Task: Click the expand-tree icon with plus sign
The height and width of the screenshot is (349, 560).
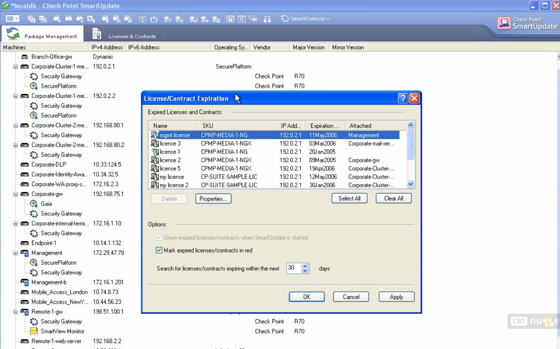Action: pyautogui.click(x=31, y=19)
